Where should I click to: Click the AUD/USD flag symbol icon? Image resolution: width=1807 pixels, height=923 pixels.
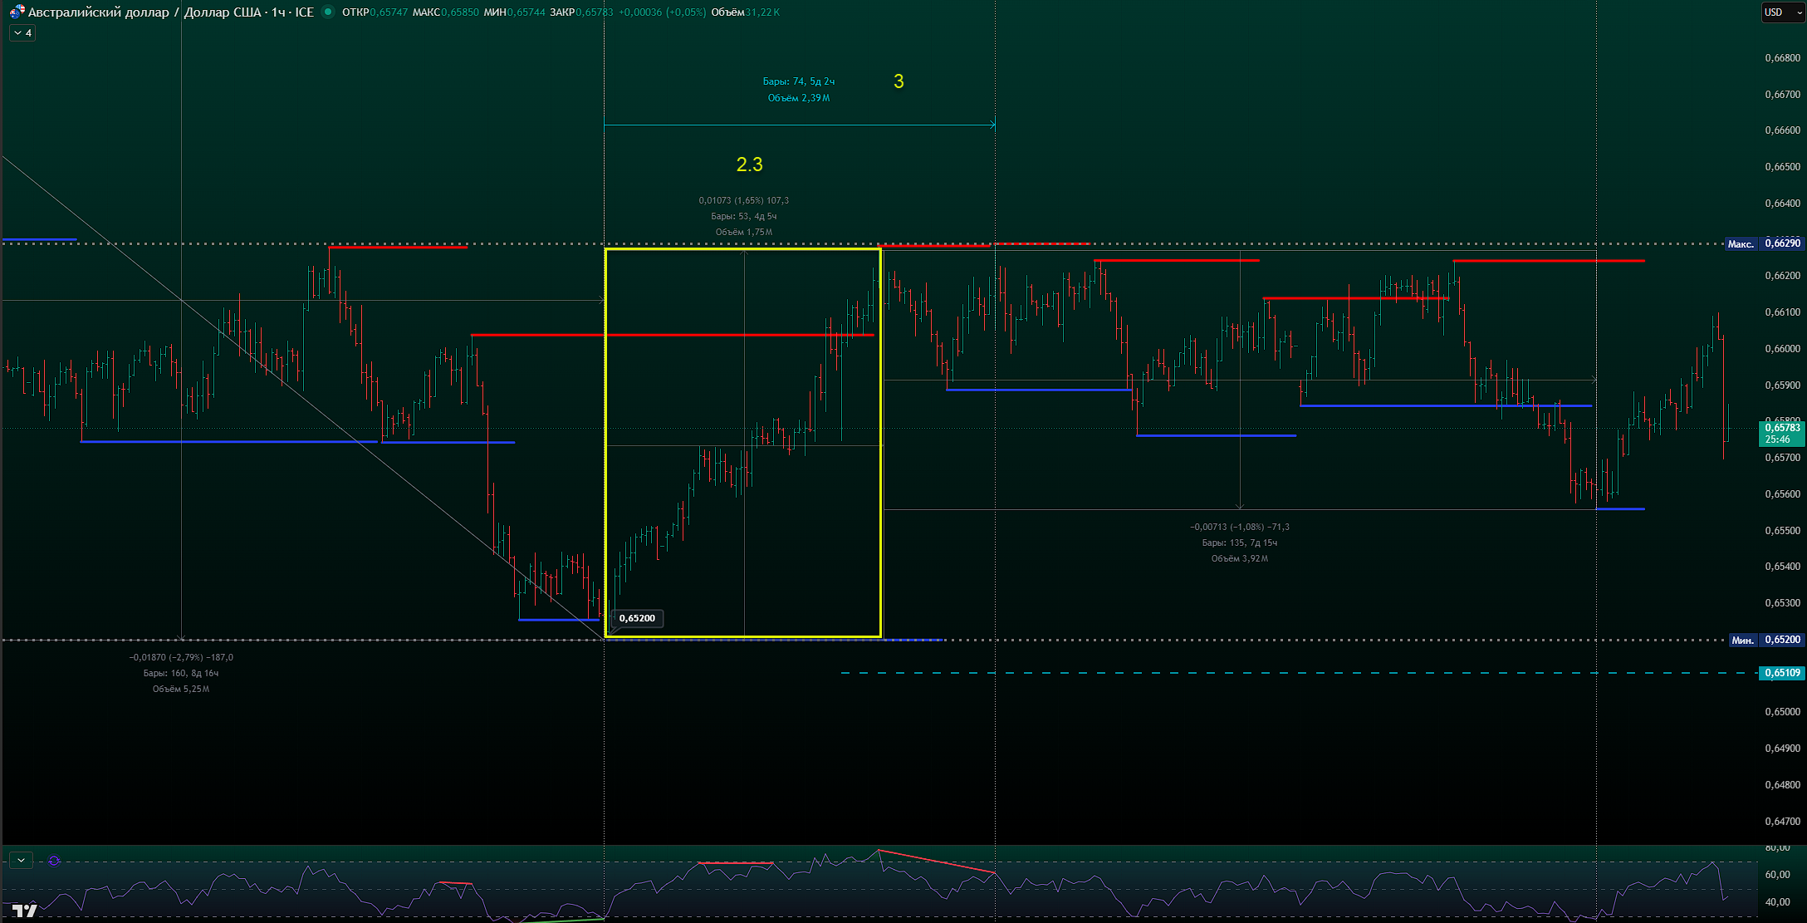(x=17, y=12)
